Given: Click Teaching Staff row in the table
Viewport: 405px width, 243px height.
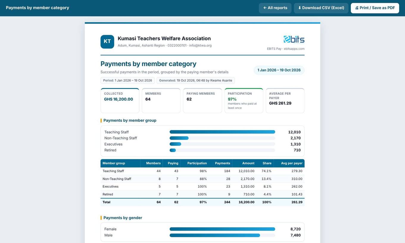Looking at the screenshot, I should (202, 171).
